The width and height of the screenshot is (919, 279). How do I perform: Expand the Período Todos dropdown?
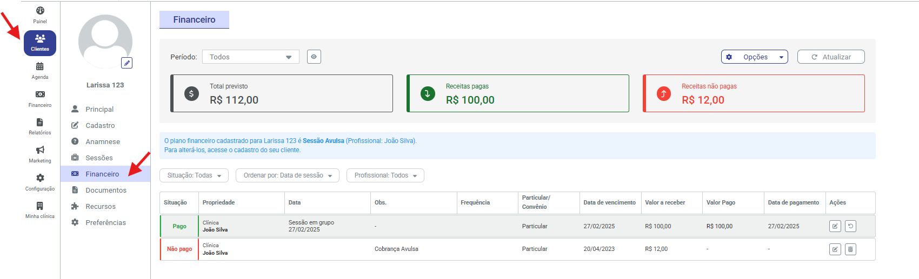coord(251,57)
